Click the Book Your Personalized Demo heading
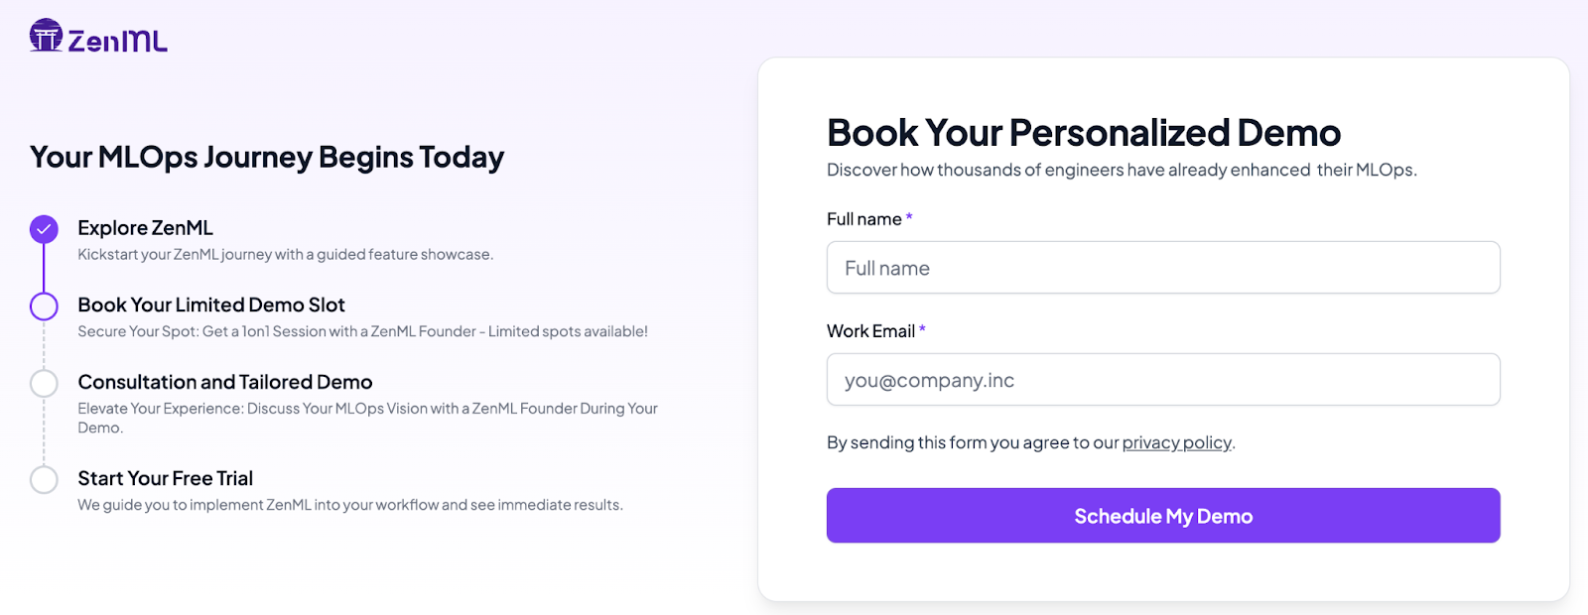 pyautogui.click(x=1083, y=133)
